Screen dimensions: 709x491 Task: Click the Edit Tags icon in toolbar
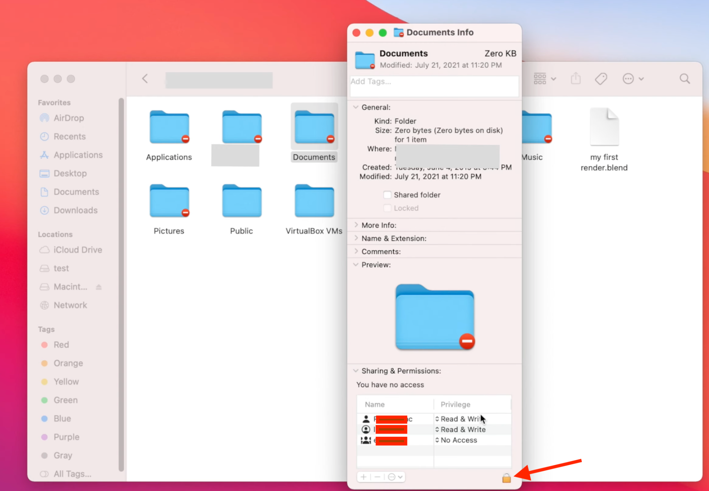(x=601, y=79)
